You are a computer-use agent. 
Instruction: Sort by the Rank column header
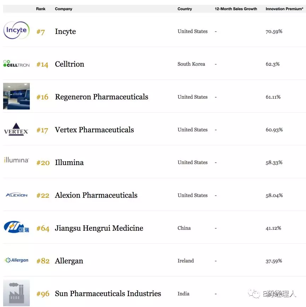41,9
